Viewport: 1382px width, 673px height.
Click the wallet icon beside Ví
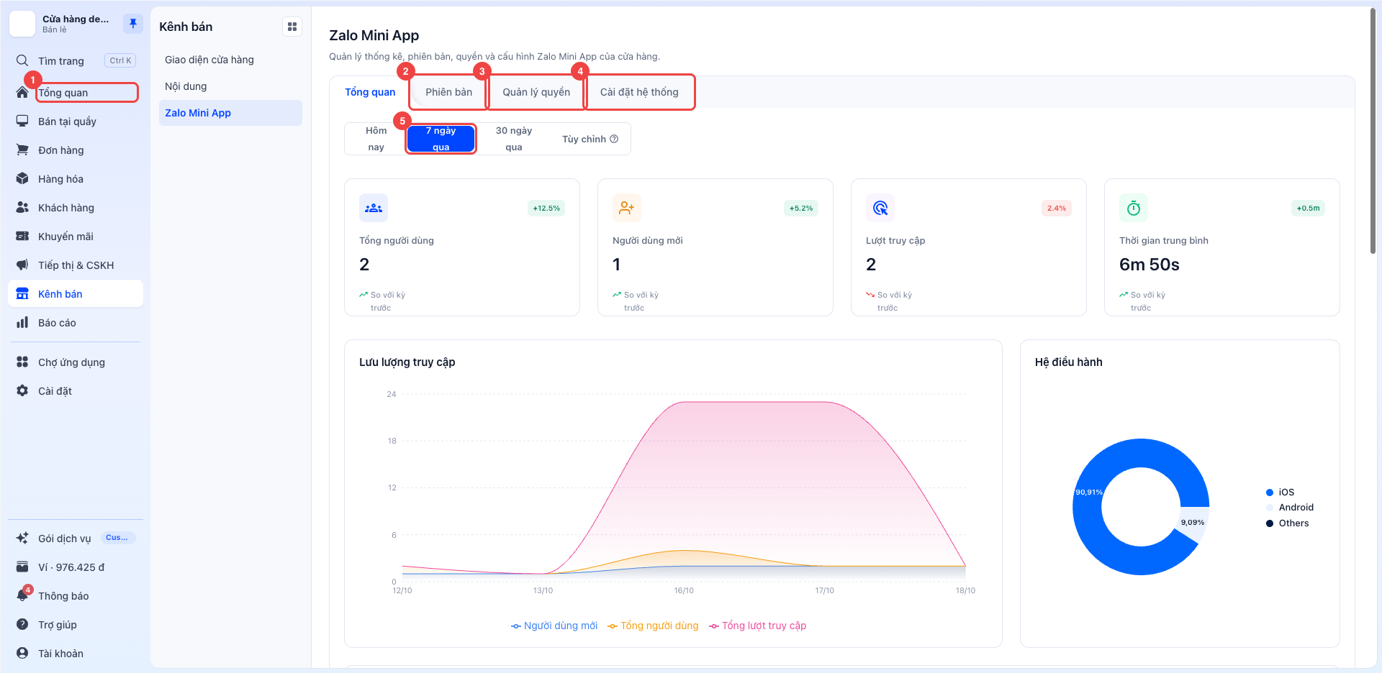(22, 567)
